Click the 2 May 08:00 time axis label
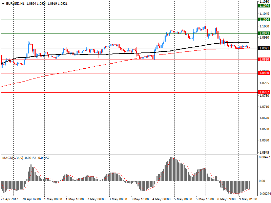 tap(96, 199)
